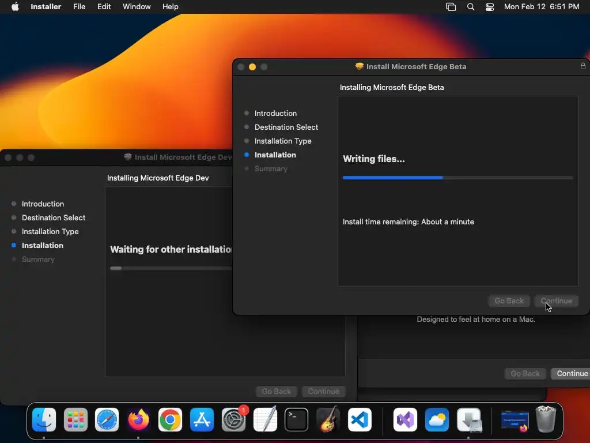Minimize the Edge Beta installer window
Viewport: 590px width, 443px height.
click(252, 67)
